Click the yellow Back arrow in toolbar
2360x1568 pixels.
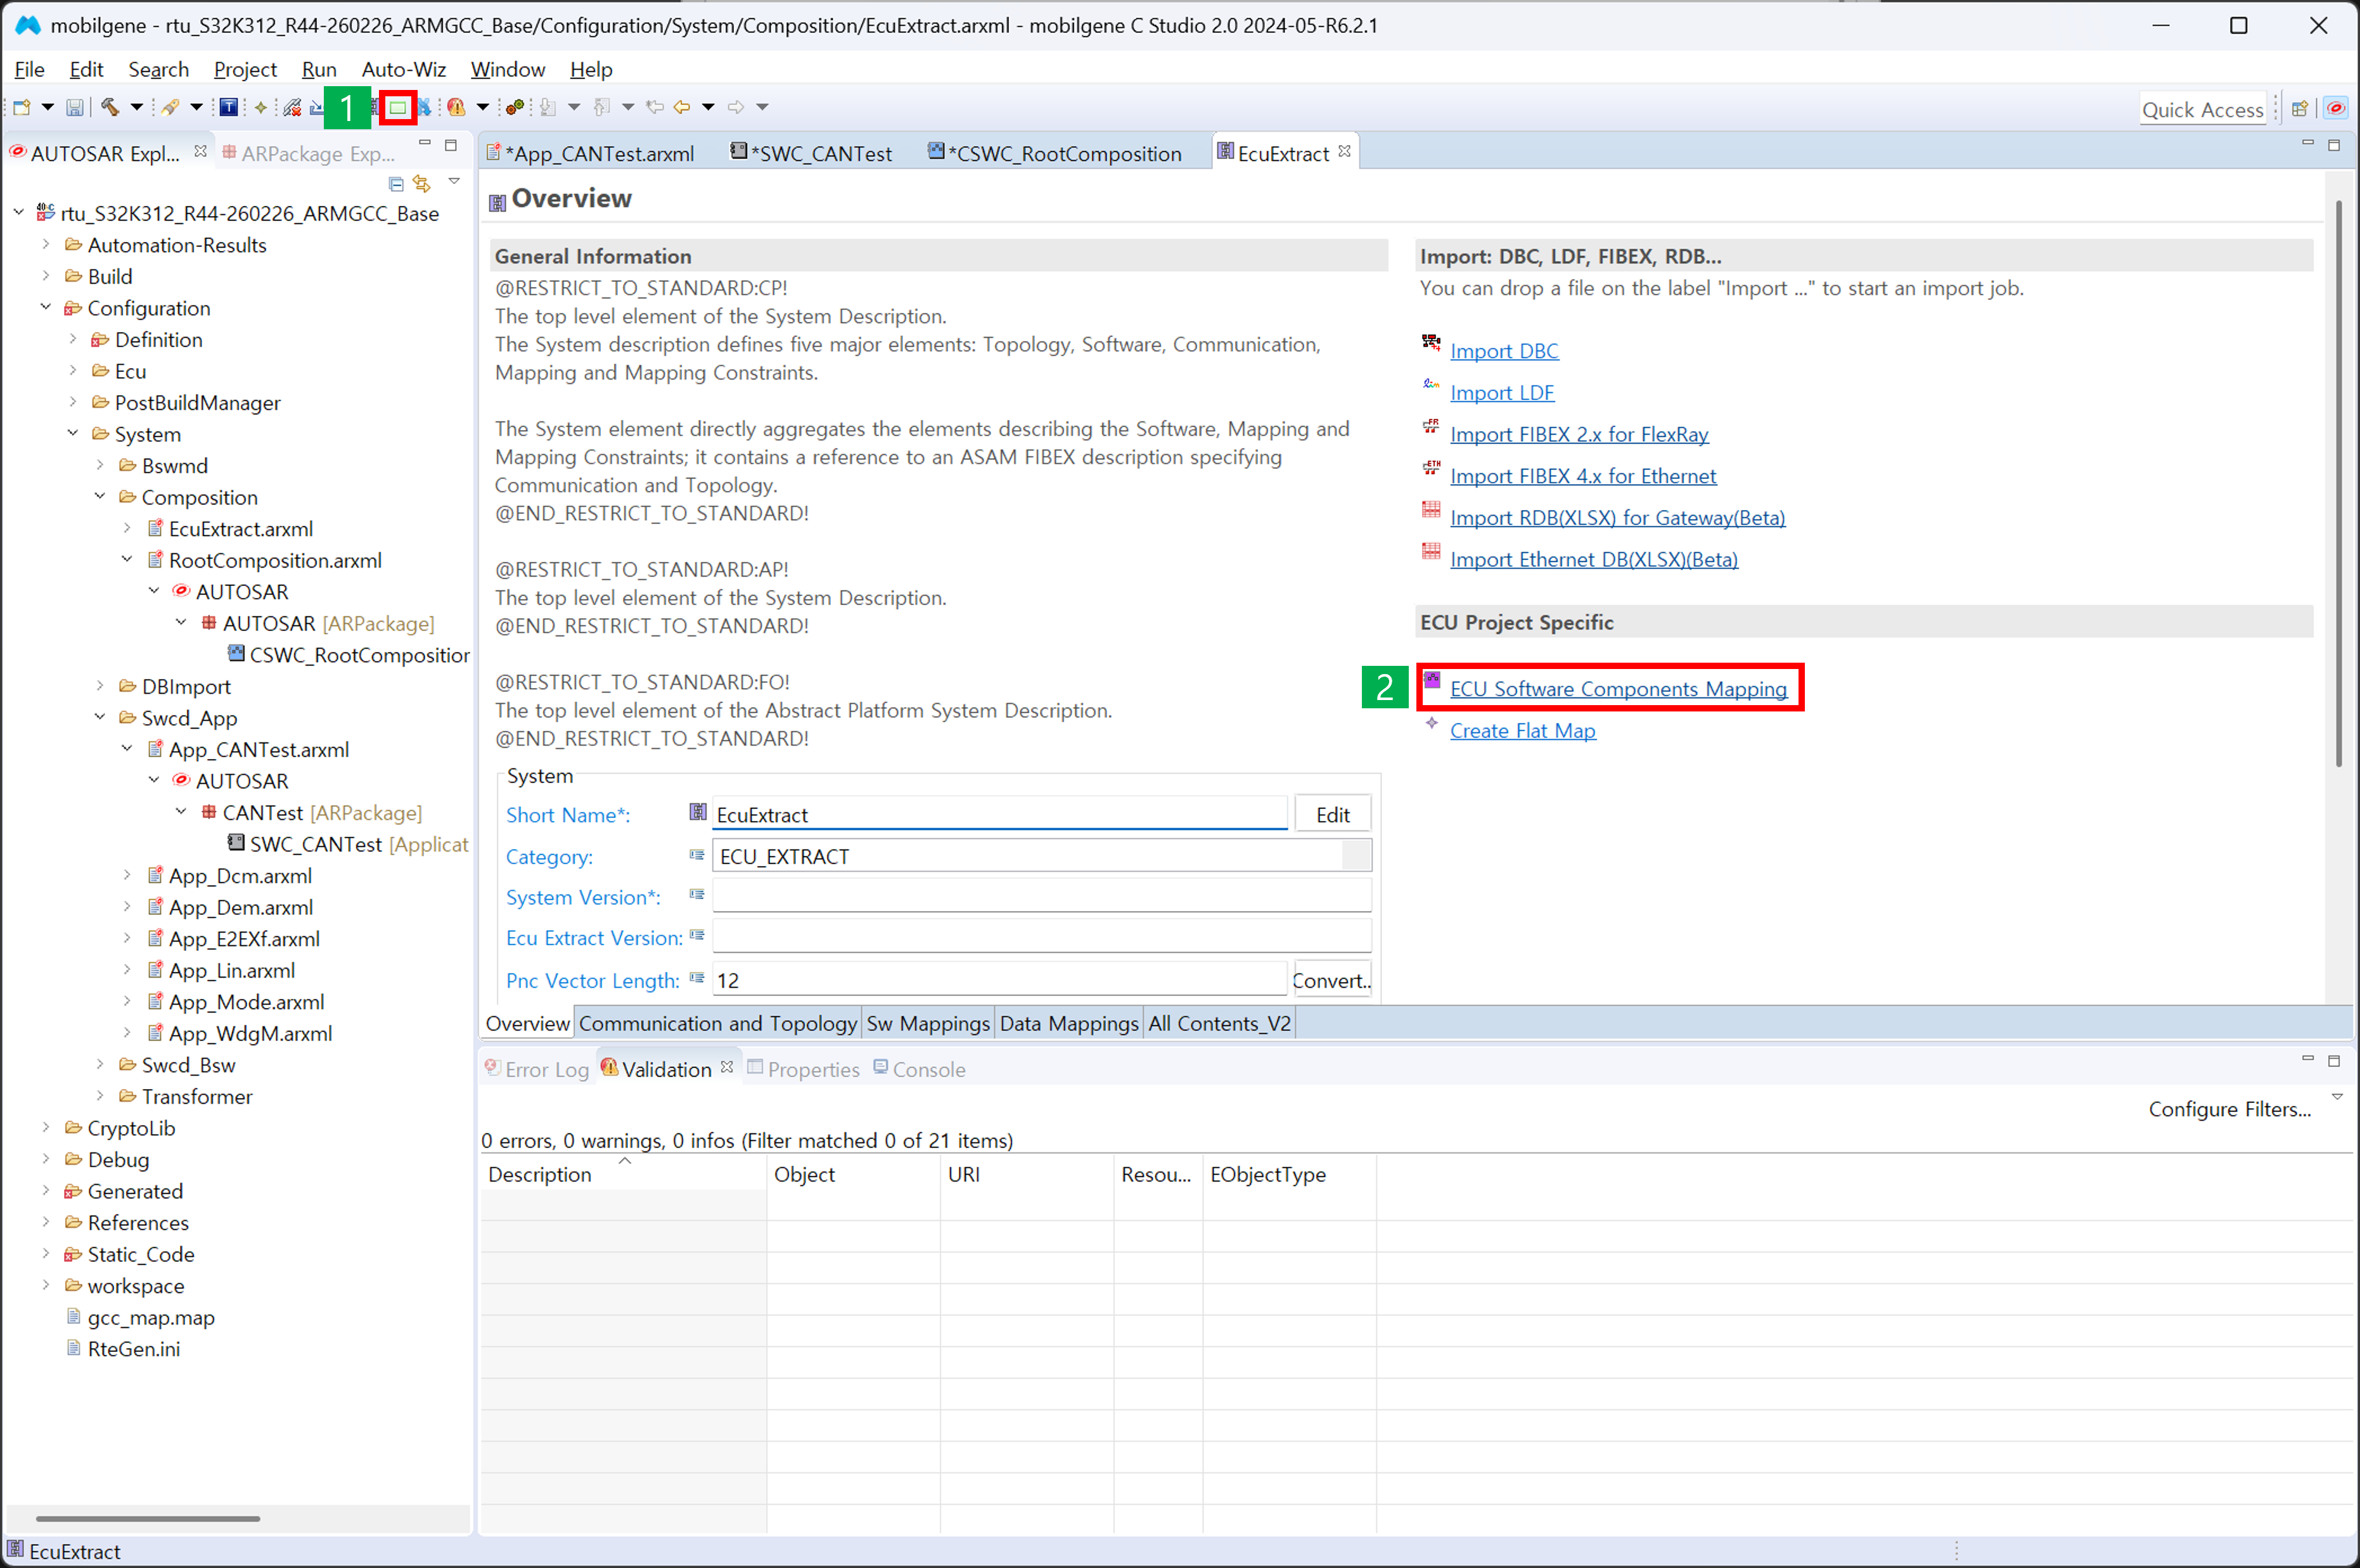[682, 107]
